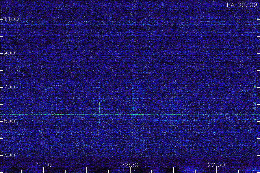The width and height of the screenshot is (260, 173).
Task: Click the 500 frequency axis label
Action: [9, 121]
